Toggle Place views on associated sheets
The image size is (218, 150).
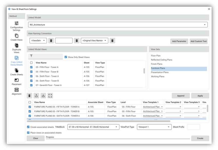[x=28, y=133]
